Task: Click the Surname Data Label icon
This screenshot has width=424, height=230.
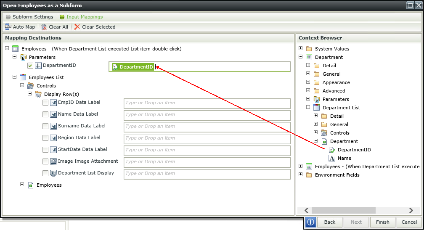Action: pyautogui.click(x=53, y=126)
